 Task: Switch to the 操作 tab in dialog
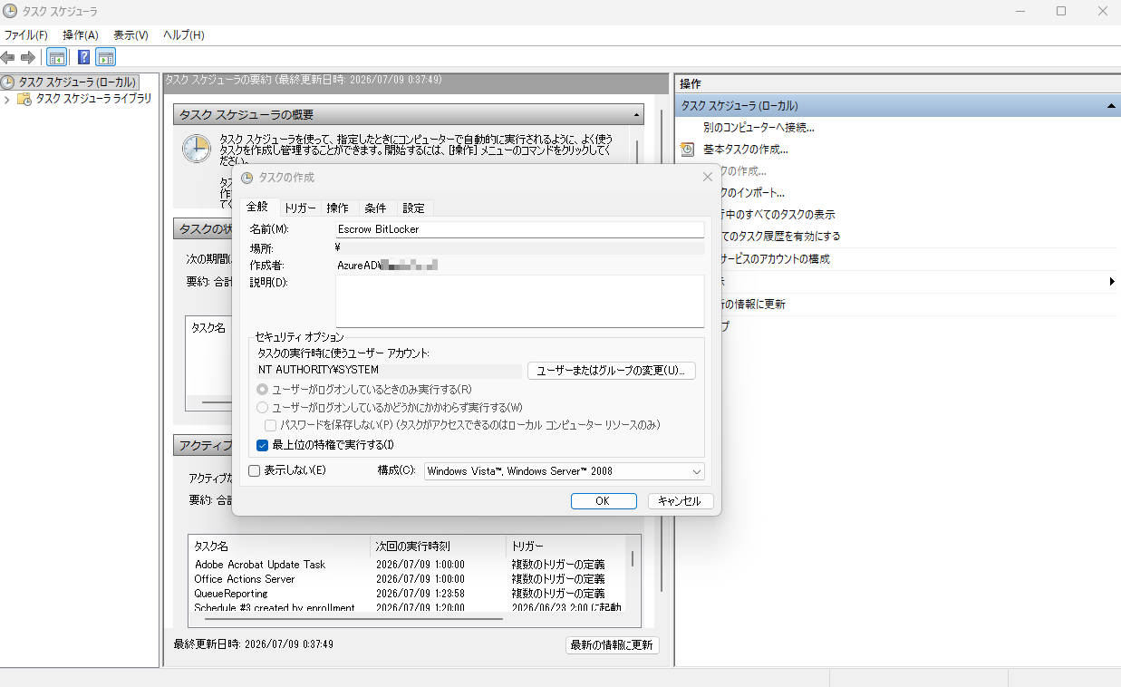click(x=337, y=208)
